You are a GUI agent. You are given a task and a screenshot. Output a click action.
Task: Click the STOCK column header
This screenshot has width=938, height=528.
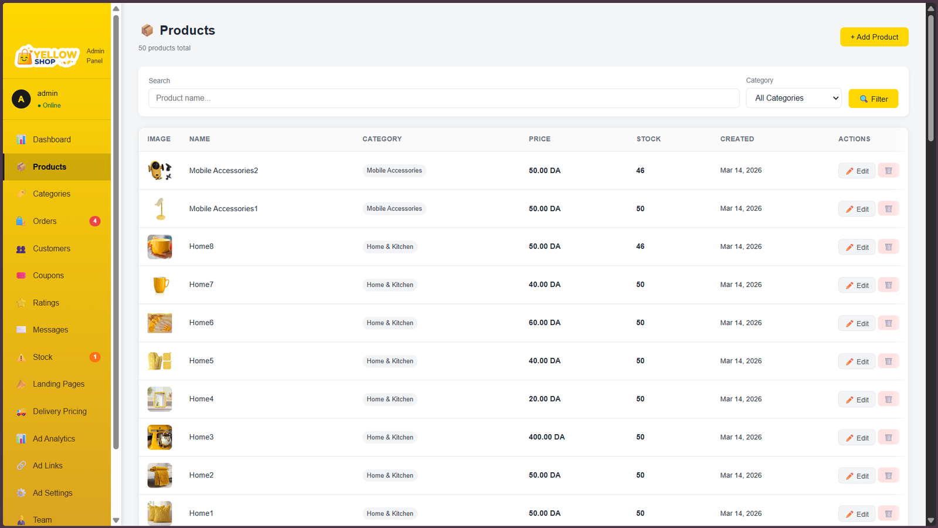(648, 139)
